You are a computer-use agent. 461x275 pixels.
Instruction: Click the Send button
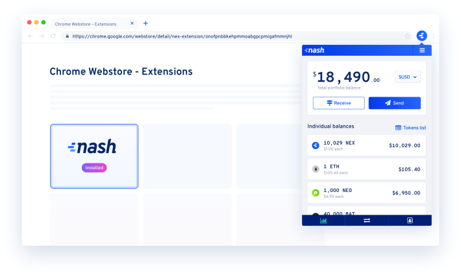pos(395,103)
